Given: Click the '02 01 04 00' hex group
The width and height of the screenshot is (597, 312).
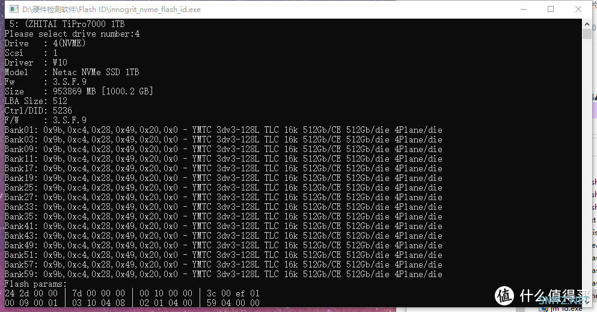Looking at the screenshot, I should 166,303.
